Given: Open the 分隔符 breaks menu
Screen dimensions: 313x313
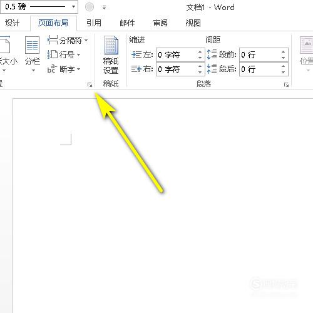Looking at the screenshot, I should [x=68, y=40].
